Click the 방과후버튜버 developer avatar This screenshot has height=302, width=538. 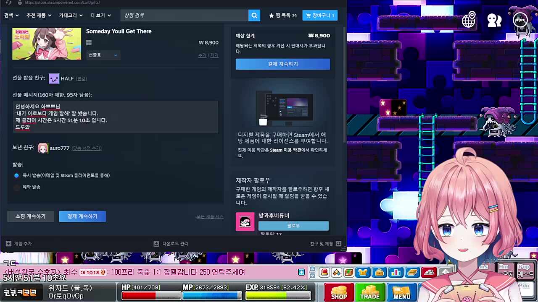tap(245, 222)
